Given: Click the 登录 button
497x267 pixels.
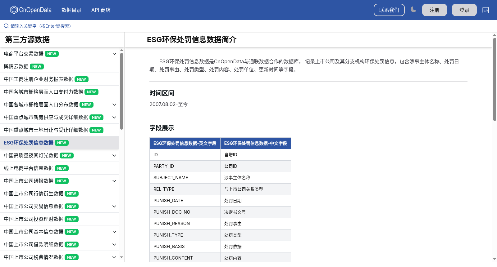Looking at the screenshot, I should [464, 10].
